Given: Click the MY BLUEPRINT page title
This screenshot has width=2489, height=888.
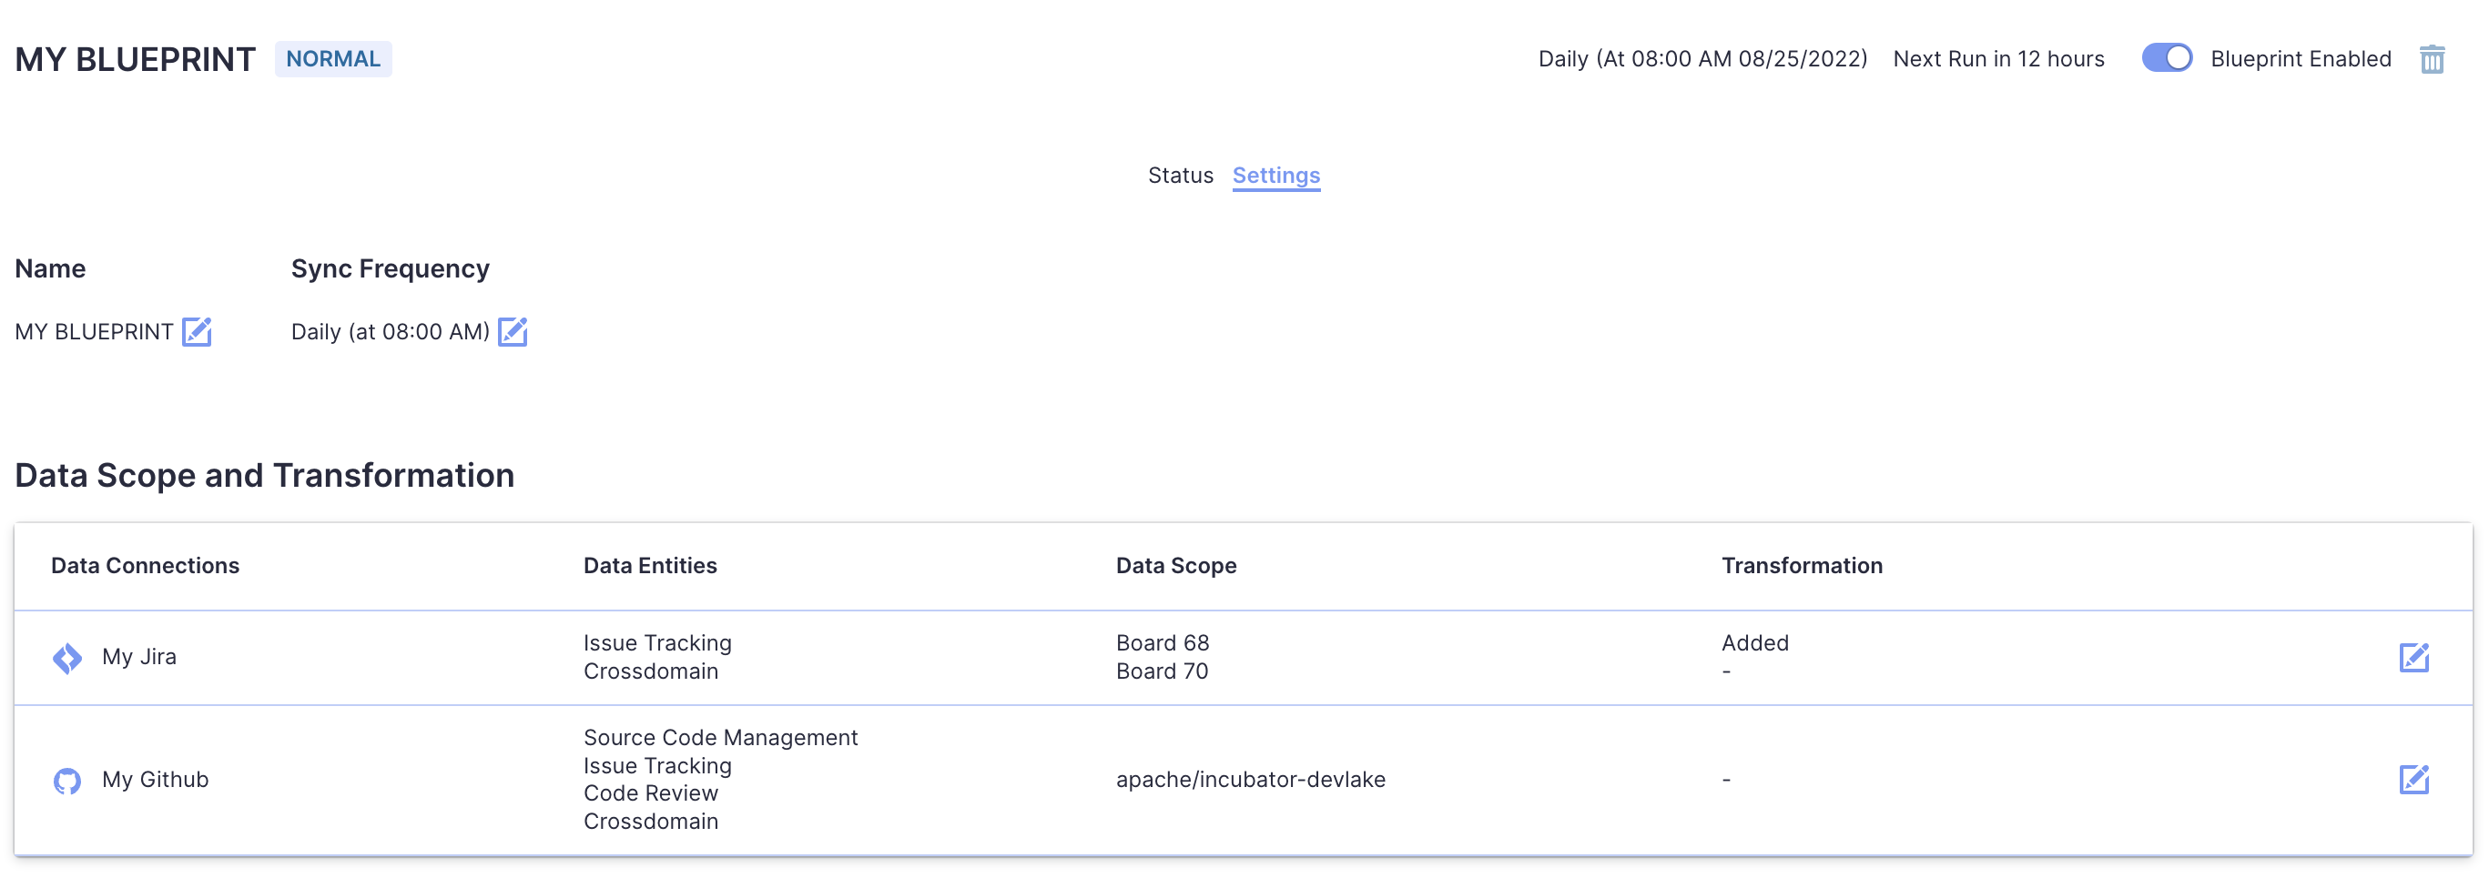Looking at the screenshot, I should 136,60.
